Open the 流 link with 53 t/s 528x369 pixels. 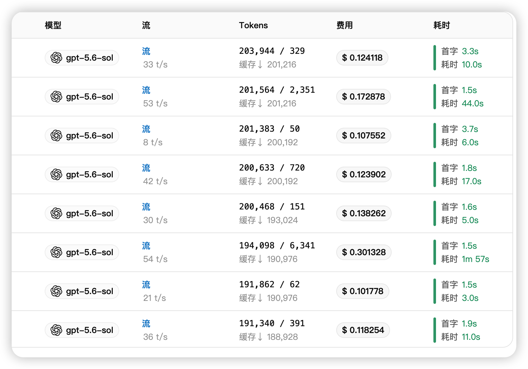pyautogui.click(x=146, y=90)
